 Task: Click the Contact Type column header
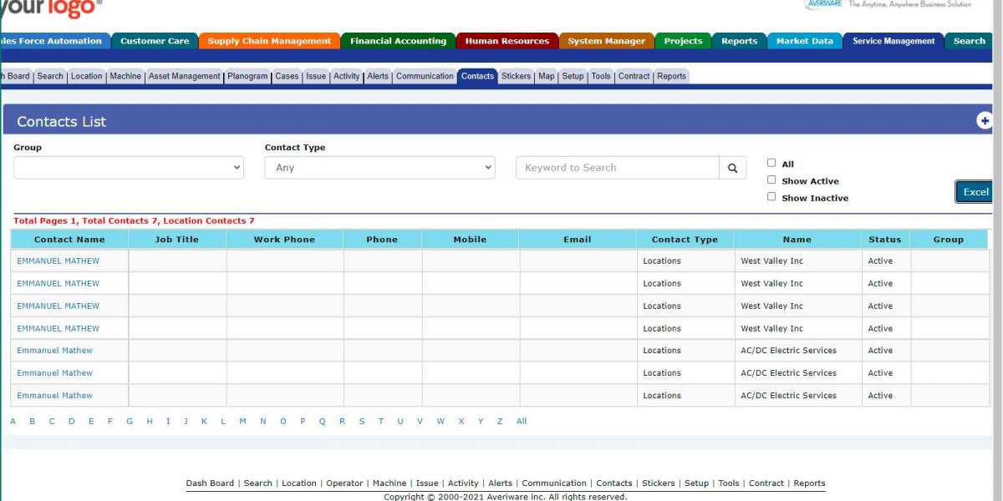(685, 240)
